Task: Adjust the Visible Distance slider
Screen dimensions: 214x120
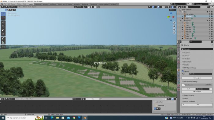Action: [x=197, y=85]
